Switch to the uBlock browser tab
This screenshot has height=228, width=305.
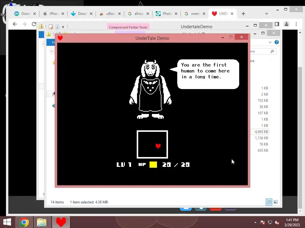pos(110,14)
